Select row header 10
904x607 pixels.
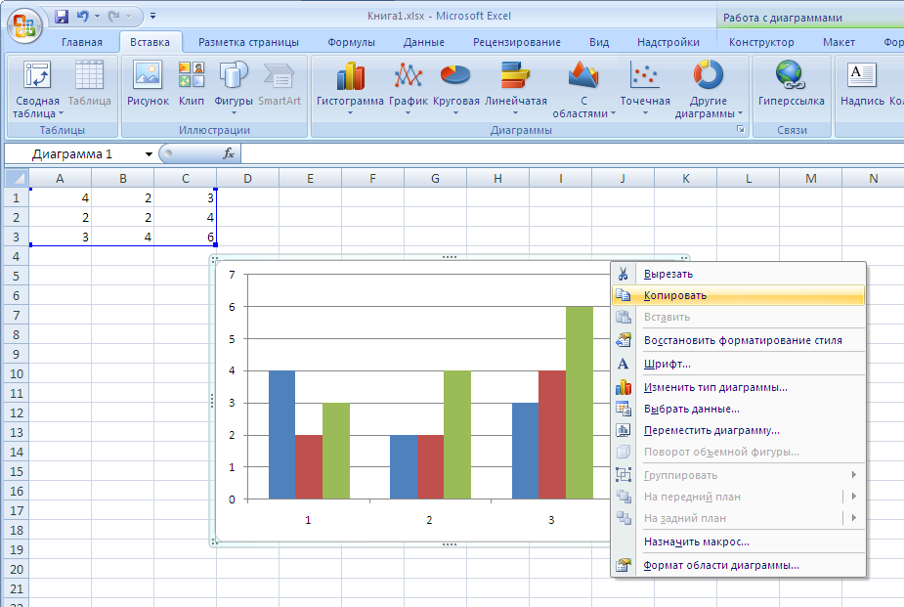(x=17, y=373)
